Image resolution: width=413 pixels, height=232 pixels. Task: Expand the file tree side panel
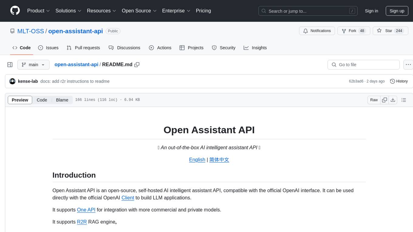pyautogui.click(x=10, y=65)
